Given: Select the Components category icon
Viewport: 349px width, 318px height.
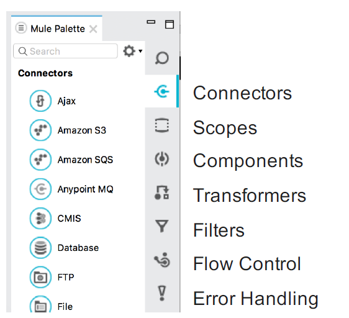Looking at the screenshot, I should tap(162, 159).
